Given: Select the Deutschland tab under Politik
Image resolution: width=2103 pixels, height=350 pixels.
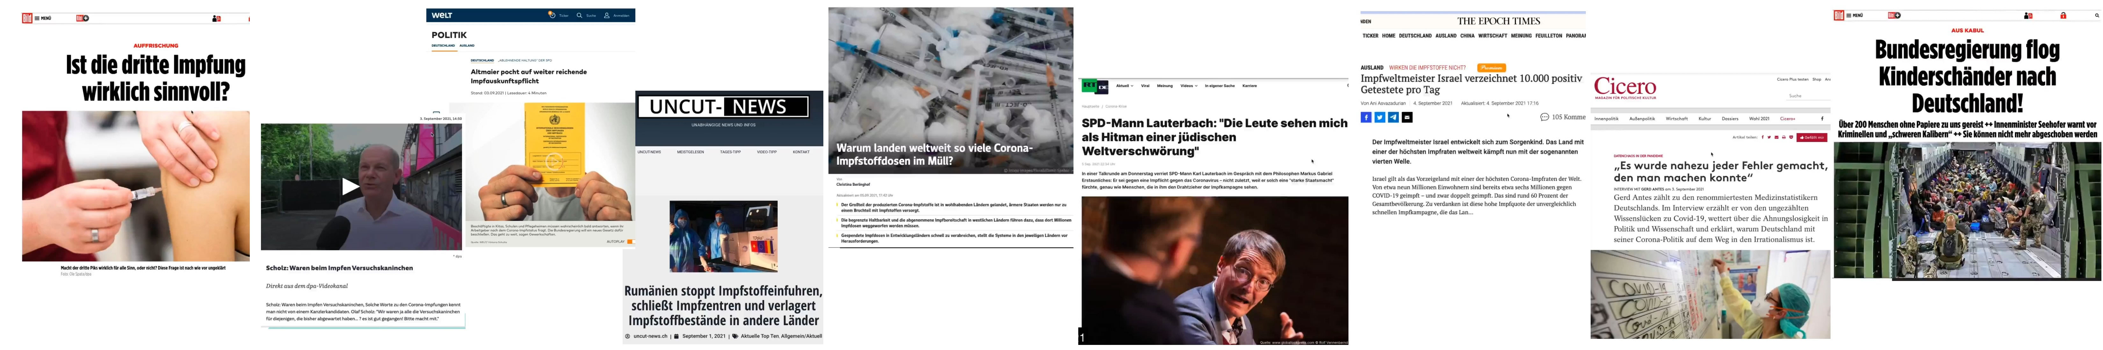Looking at the screenshot, I should (443, 46).
